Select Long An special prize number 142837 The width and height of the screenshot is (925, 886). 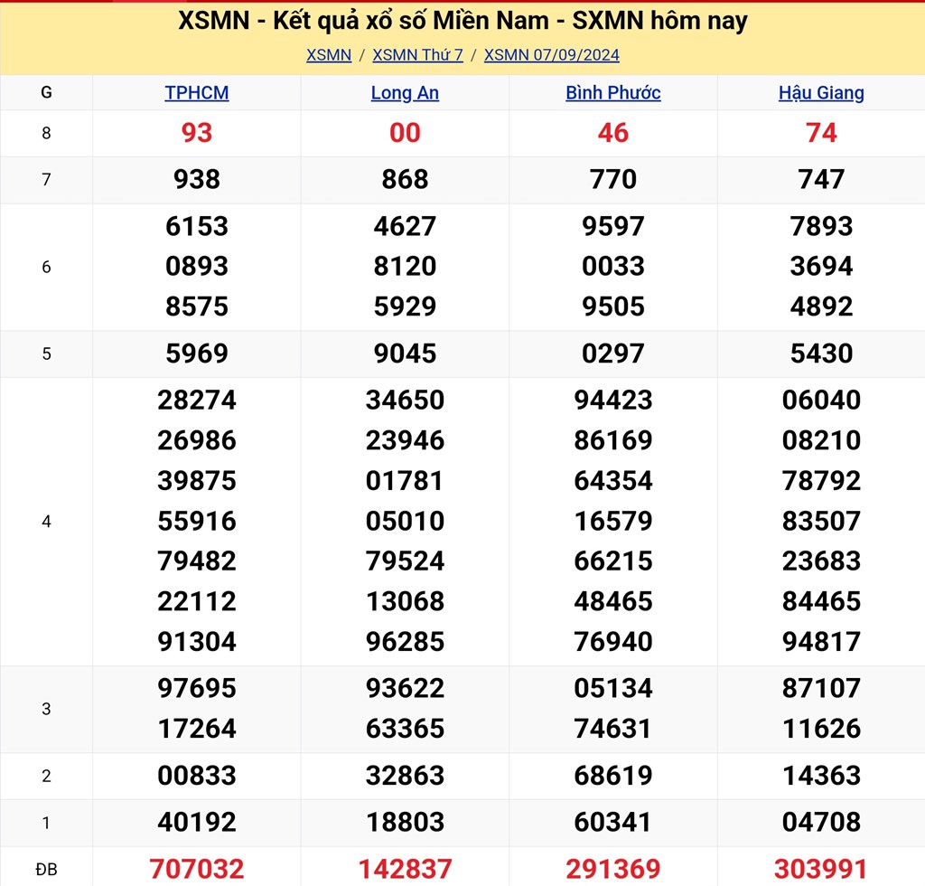[x=405, y=869]
